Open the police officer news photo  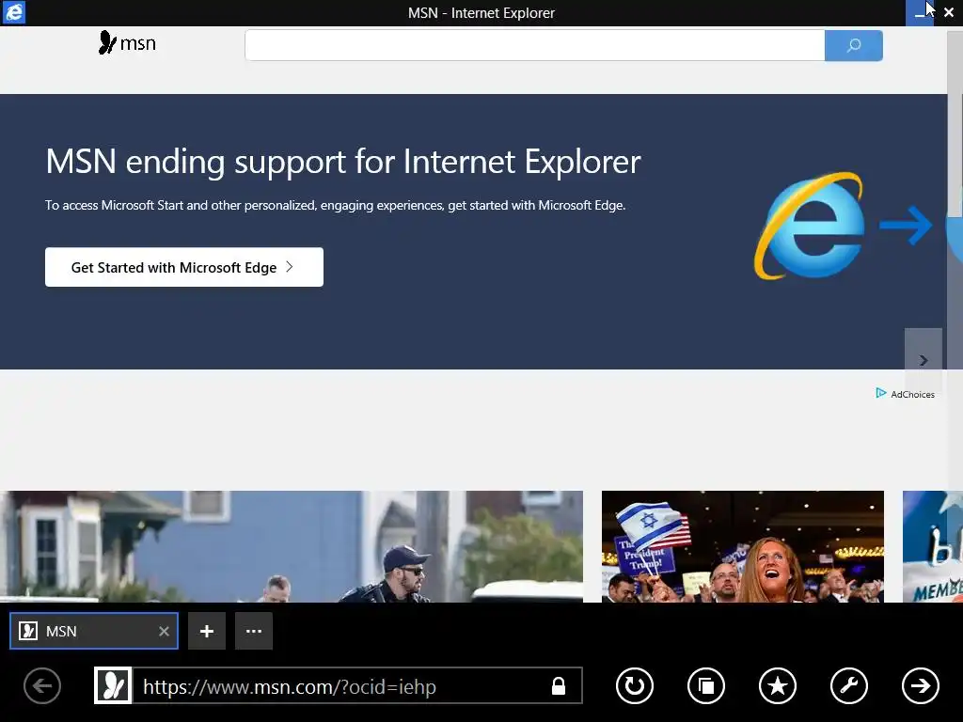pyautogui.click(x=292, y=546)
